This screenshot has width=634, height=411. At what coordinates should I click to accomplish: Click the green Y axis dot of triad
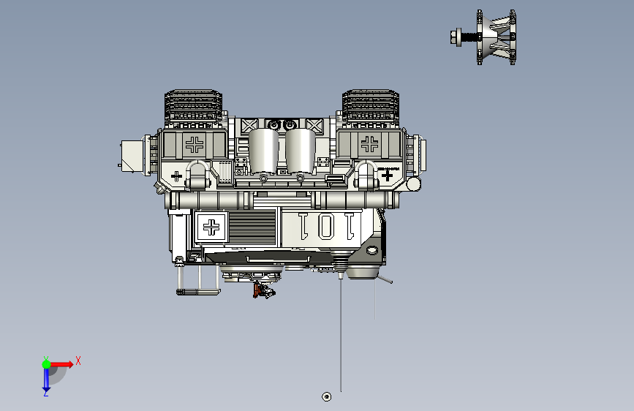(x=46, y=364)
